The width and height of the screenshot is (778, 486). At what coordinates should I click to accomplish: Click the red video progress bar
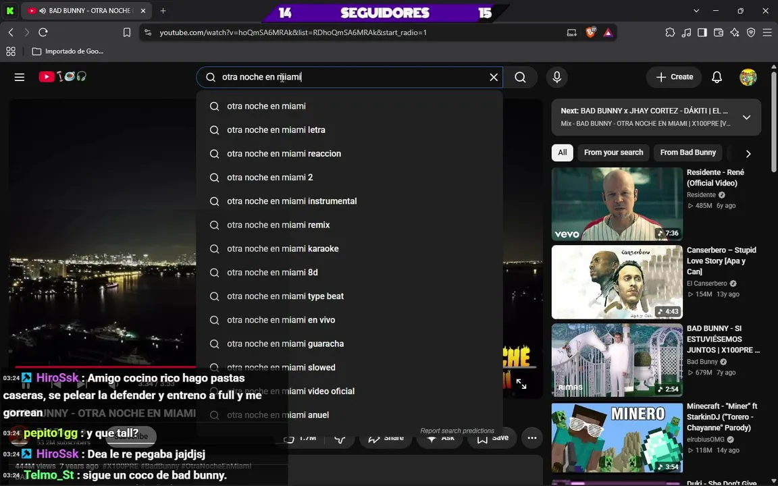pos(107,367)
